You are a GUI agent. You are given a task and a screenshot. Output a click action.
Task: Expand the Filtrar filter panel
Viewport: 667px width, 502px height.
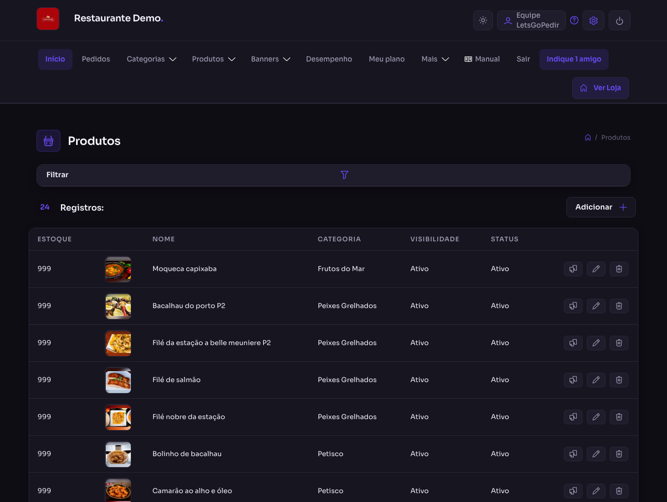point(333,175)
